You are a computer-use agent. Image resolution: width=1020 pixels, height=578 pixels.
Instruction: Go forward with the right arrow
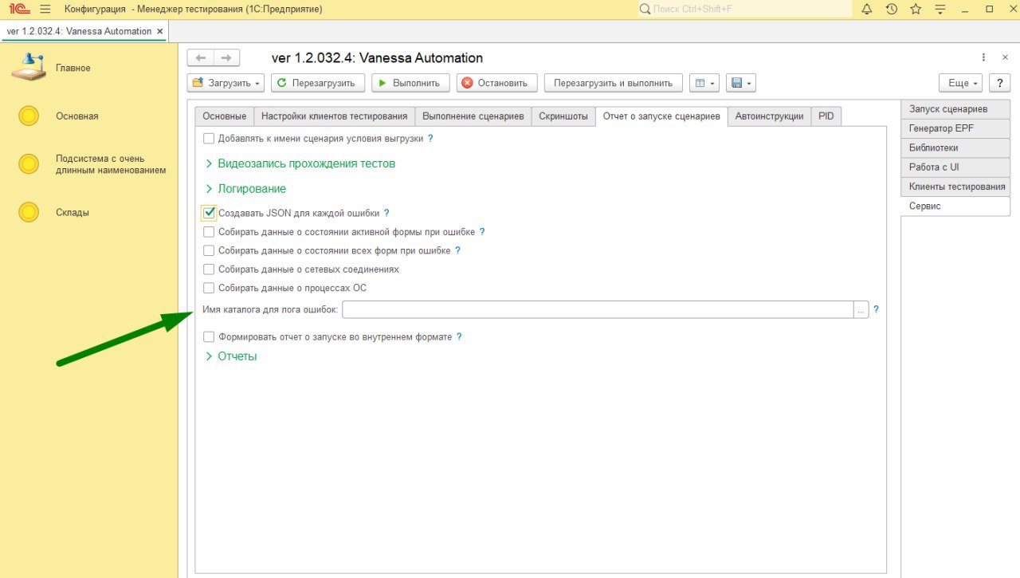[226, 58]
